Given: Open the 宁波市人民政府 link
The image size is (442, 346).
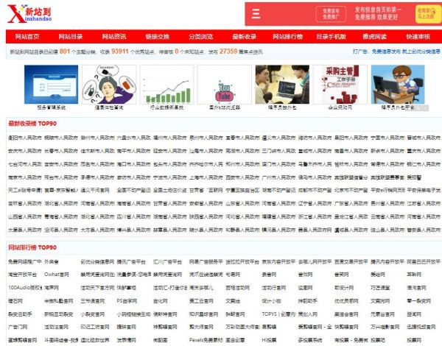Looking at the screenshot, I should click(x=169, y=177).
